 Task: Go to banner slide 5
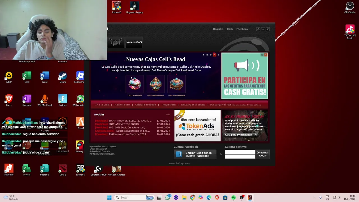coord(218,55)
